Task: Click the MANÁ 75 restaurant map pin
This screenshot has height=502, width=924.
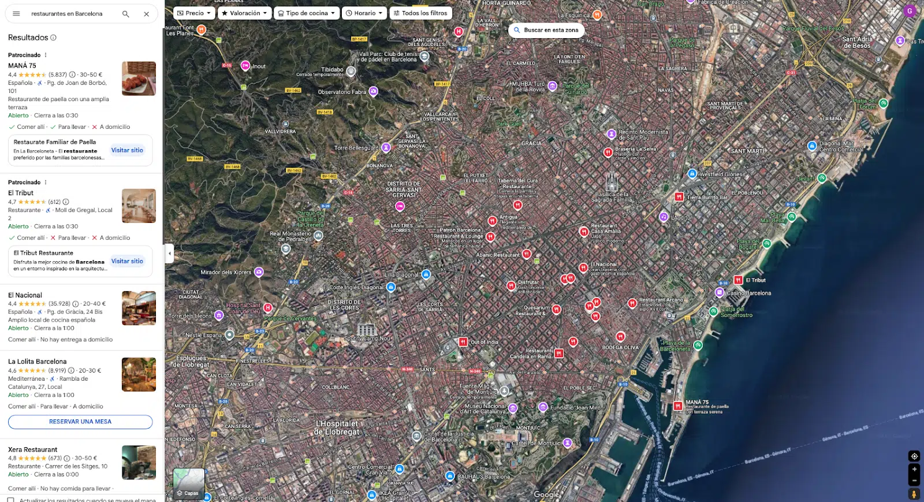Action: tap(678, 406)
